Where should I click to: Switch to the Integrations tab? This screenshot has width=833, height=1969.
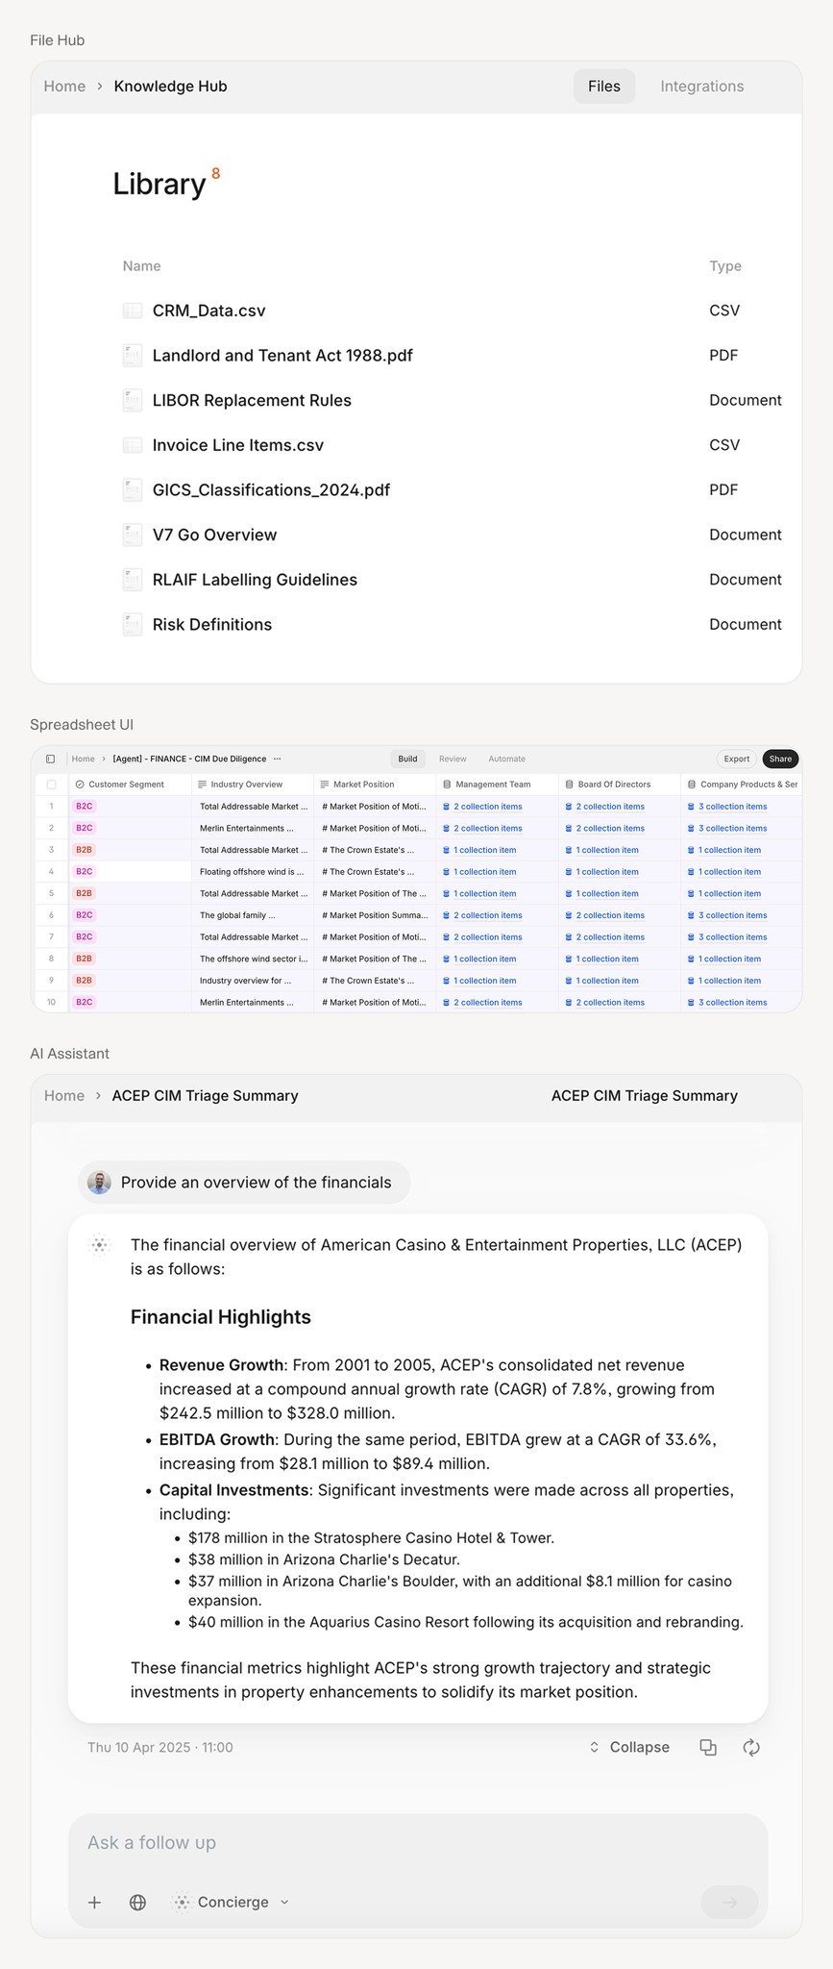tap(701, 86)
